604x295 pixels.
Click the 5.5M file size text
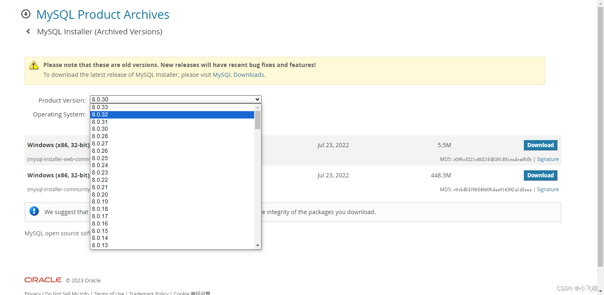(x=444, y=145)
